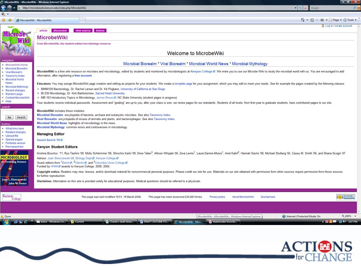This screenshot has height=270, width=361.
Task: Click the page vertical scrollbar down arrow
Action: click(x=359, y=211)
